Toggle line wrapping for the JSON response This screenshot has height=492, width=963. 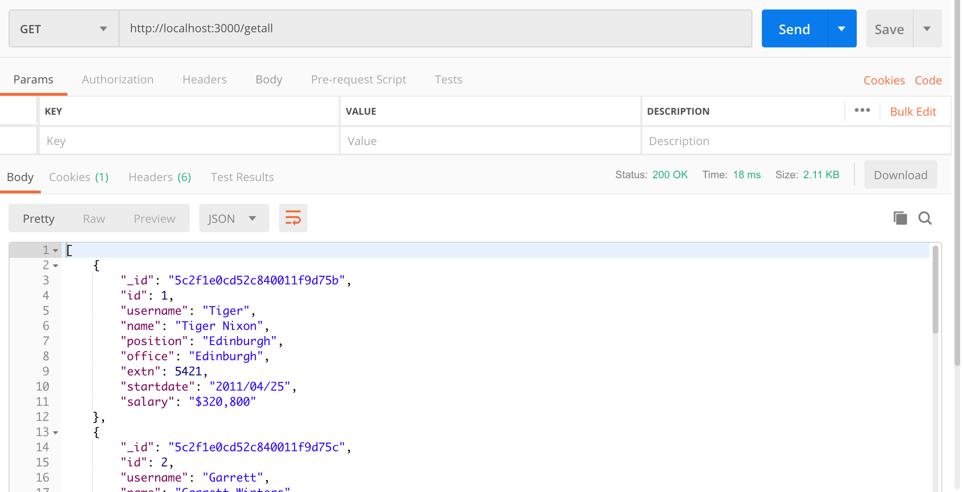click(293, 218)
